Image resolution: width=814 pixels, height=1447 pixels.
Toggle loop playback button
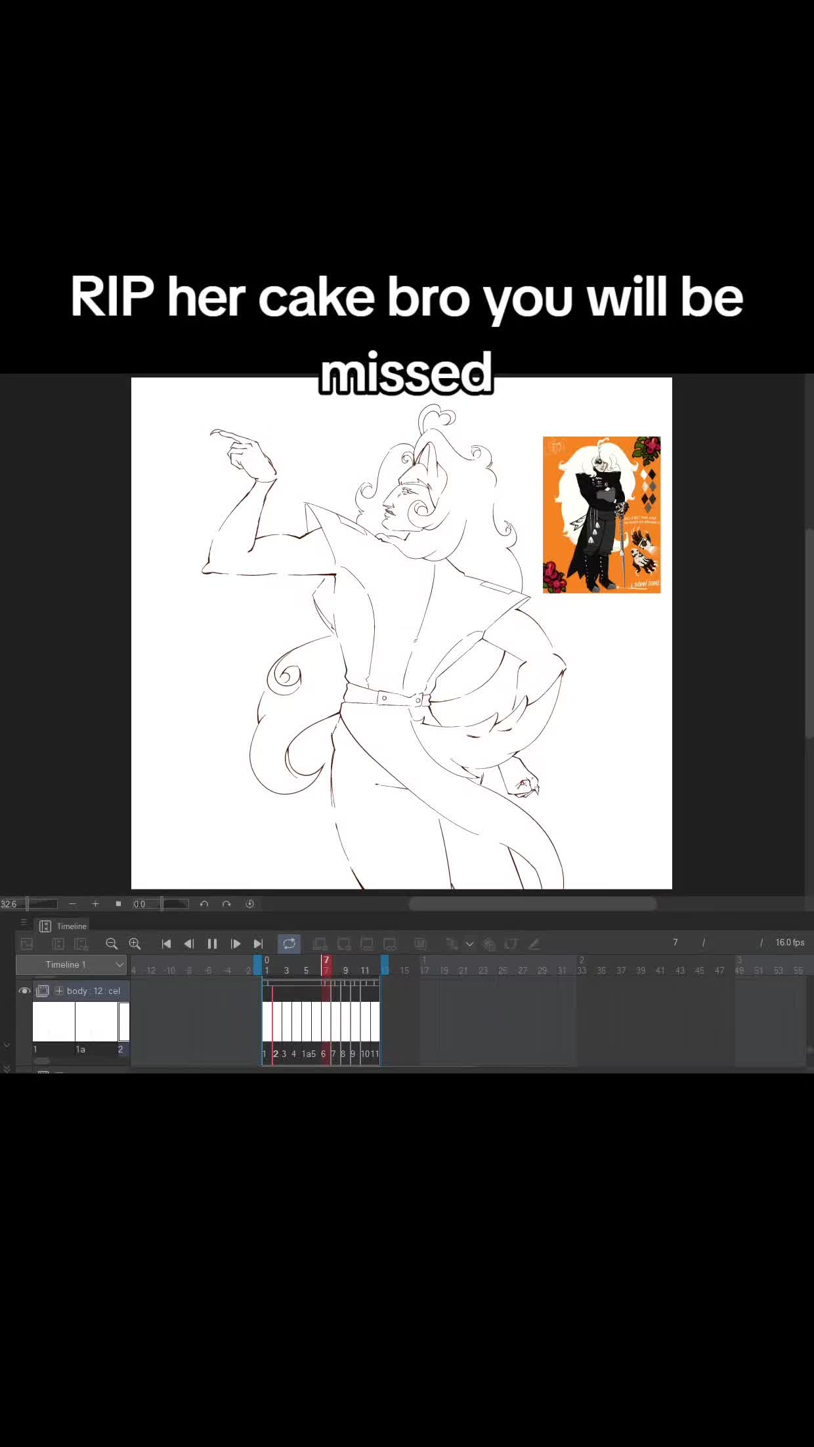pyautogui.click(x=289, y=943)
